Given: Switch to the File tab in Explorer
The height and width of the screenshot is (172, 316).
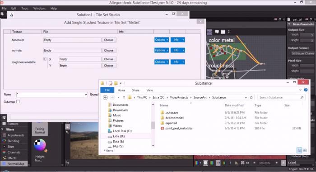Looking at the screenshot, I should point(107,90).
